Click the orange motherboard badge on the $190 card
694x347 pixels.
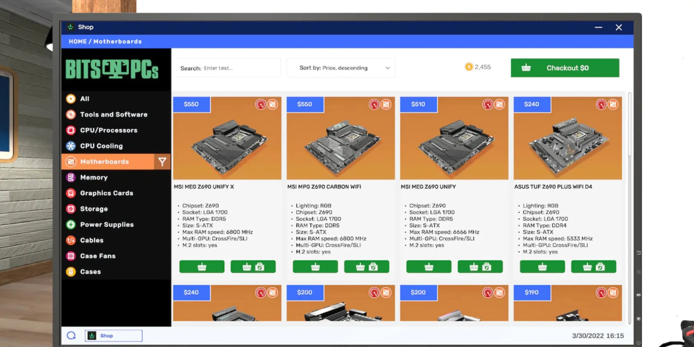(613, 293)
